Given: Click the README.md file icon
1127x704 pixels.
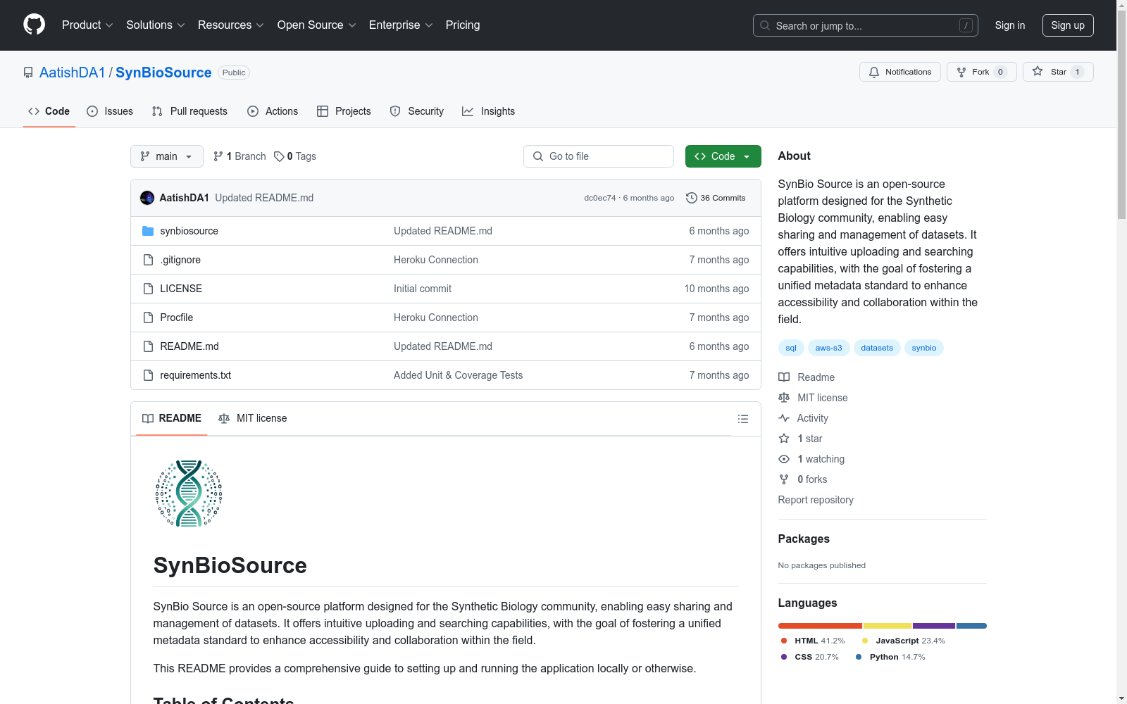Looking at the screenshot, I should 148,346.
